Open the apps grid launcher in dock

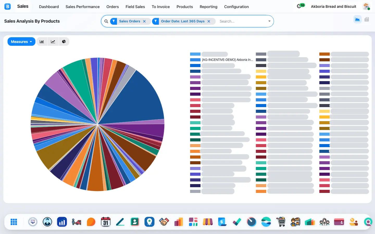14,222
